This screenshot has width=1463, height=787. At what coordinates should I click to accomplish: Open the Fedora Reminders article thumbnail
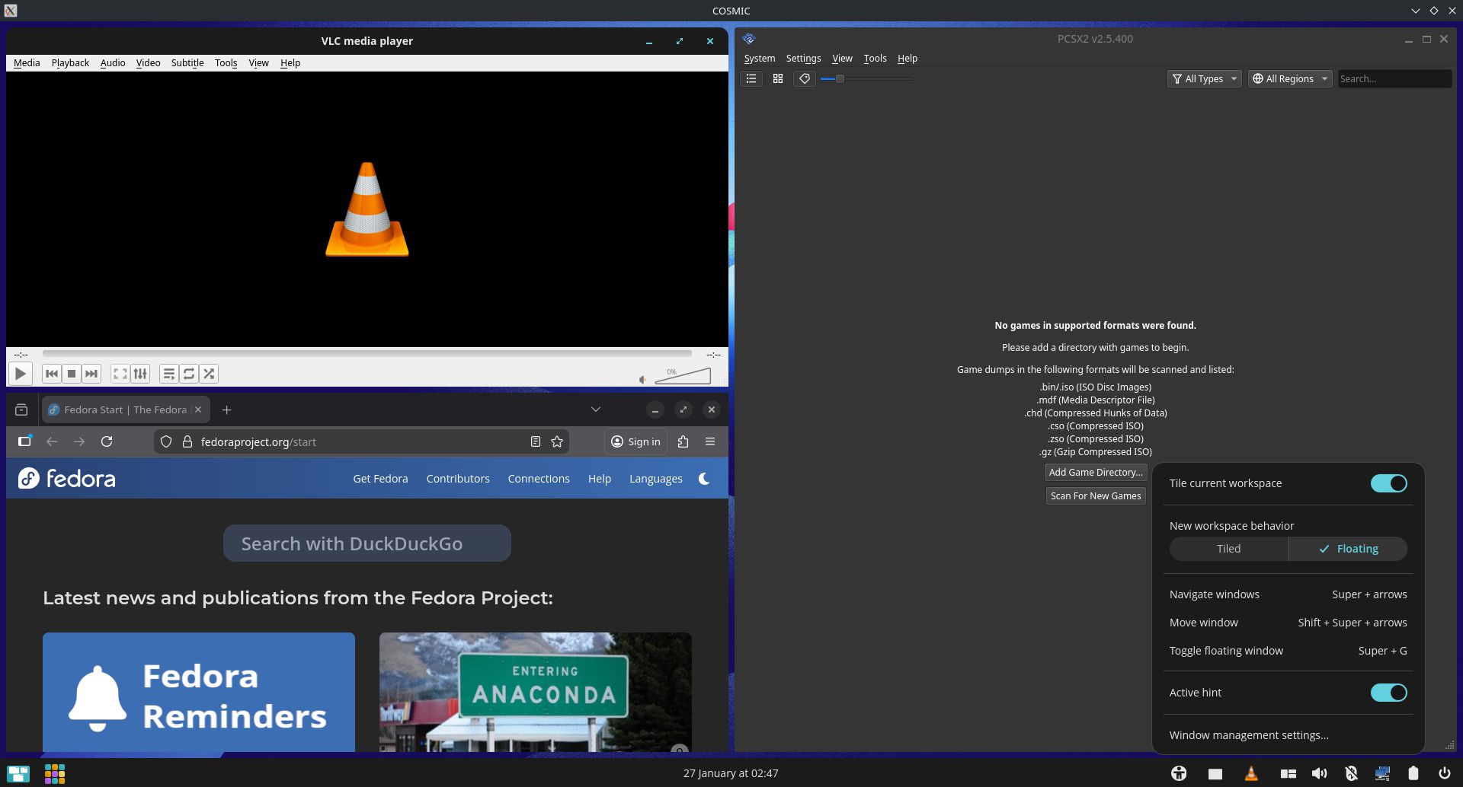point(199,692)
